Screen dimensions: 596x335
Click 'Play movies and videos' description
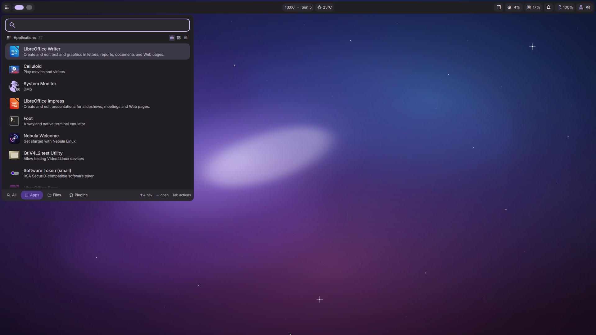pos(44,72)
